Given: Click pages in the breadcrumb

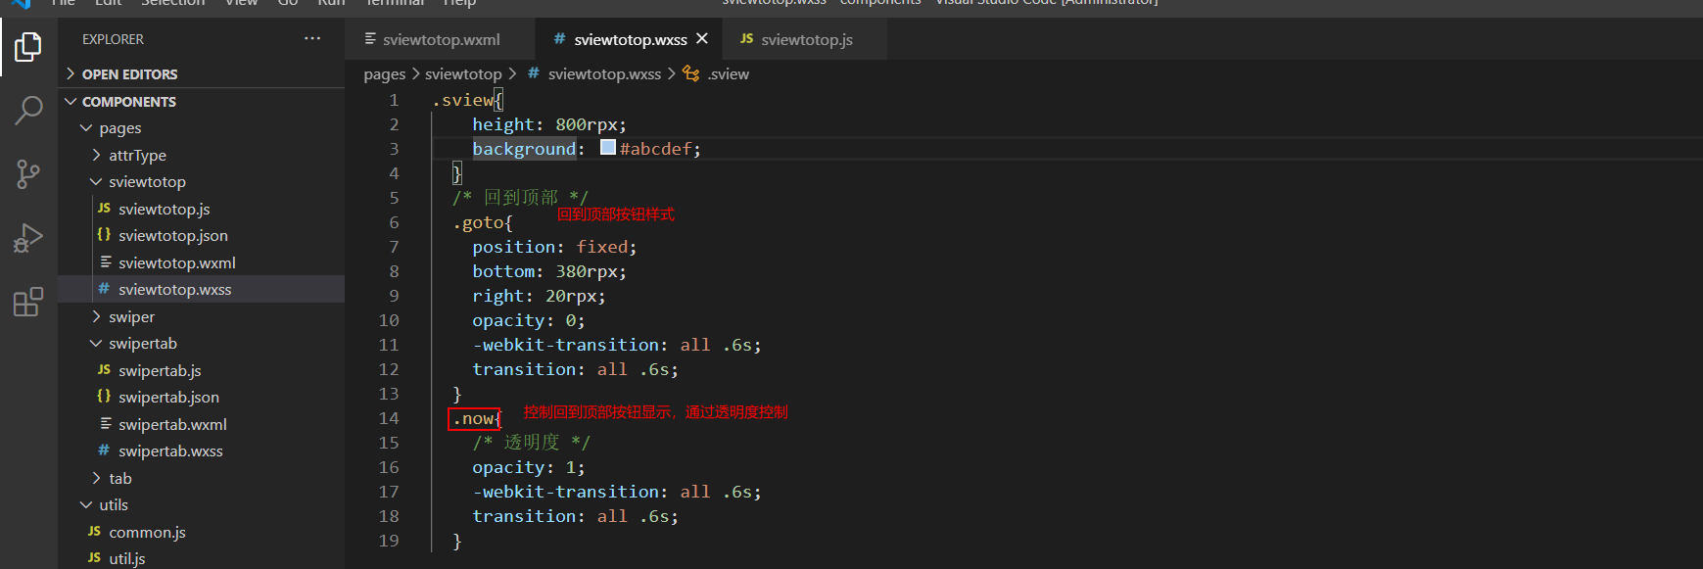Looking at the screenshot, I should click(x=384, y=73).
